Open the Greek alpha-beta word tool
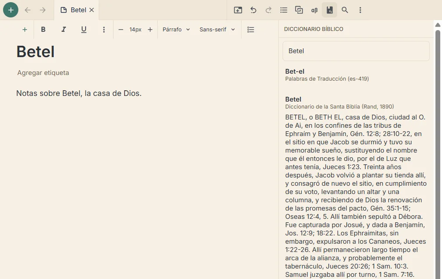Viewport: 442px width, 279px height. point(314,10)
